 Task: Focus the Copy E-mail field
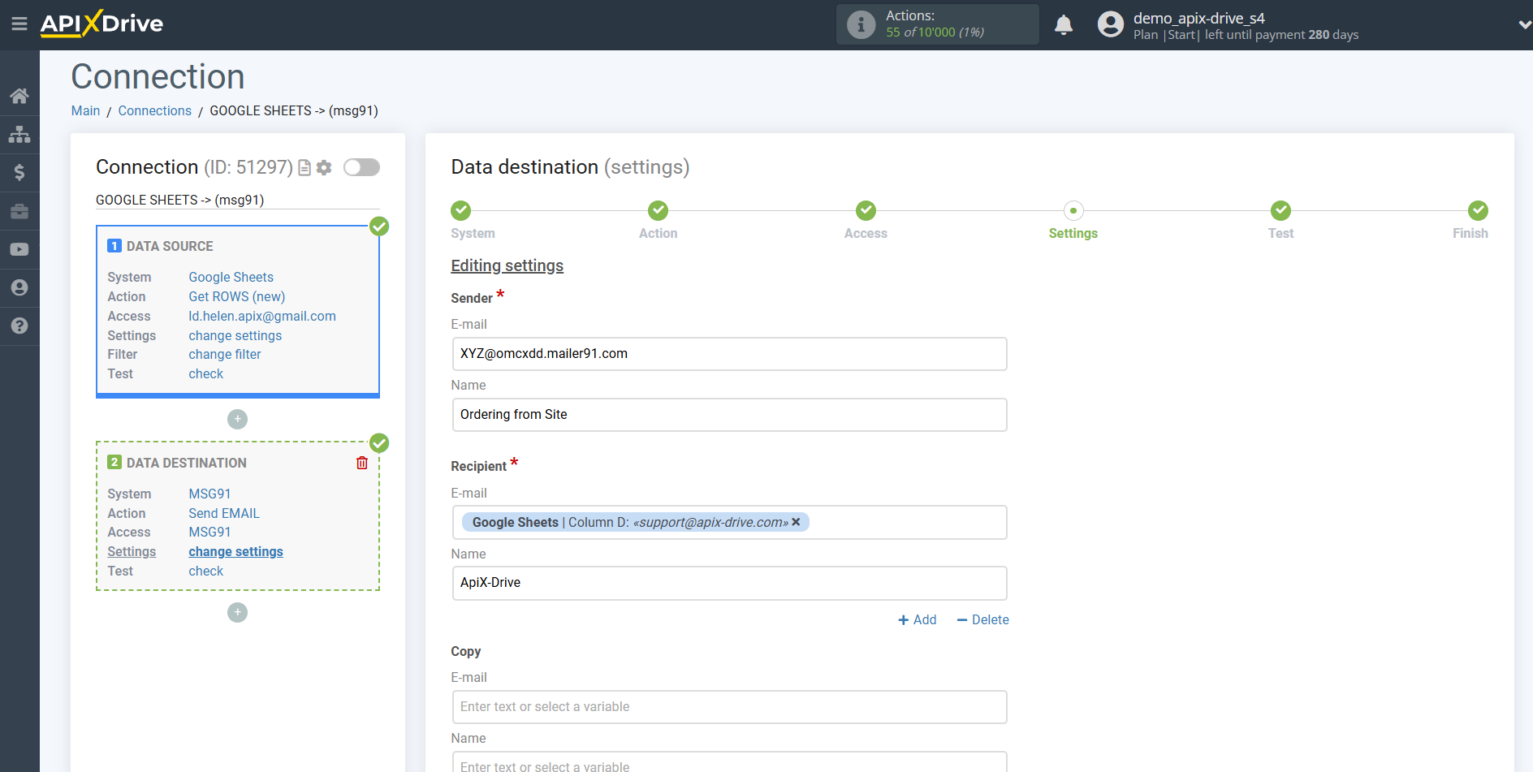pyautogui.click(x=729, y=707)
